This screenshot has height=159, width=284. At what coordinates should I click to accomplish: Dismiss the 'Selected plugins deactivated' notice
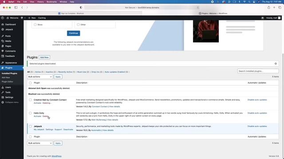click(x=276, y=64)
